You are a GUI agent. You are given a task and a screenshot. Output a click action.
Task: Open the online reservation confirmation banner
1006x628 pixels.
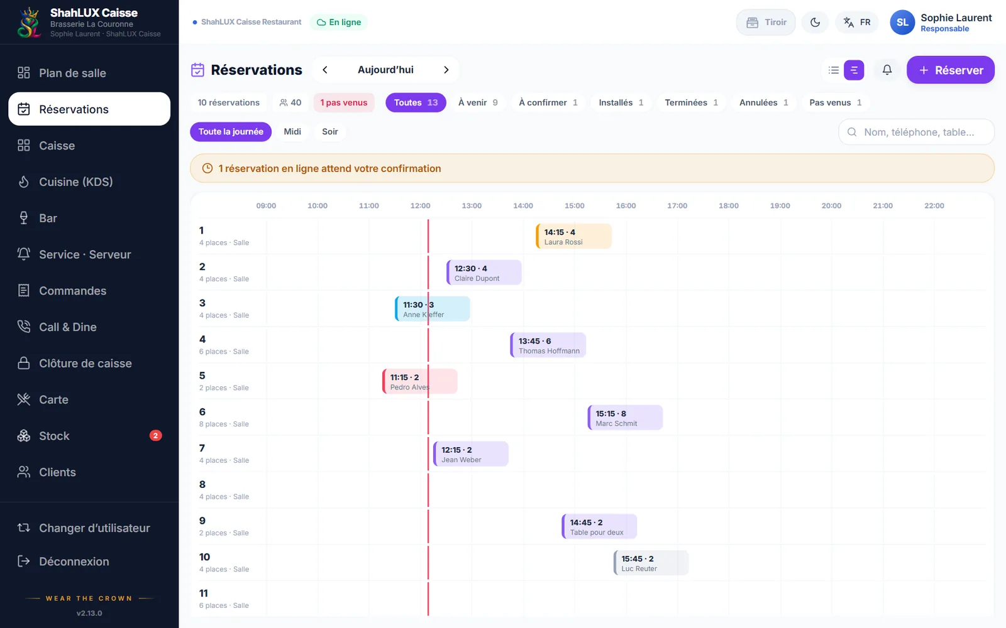(x=592, y=168)
